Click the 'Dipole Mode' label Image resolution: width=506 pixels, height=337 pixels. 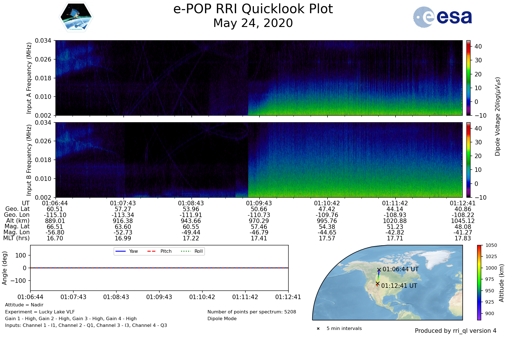[222, 319]
